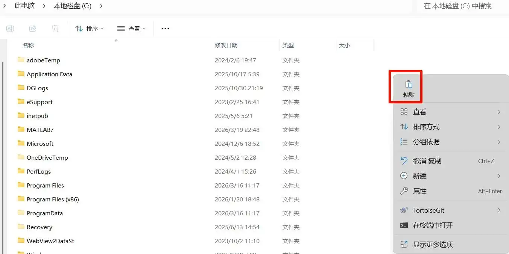
Task: Click the date 2024/5/2 12:28 of OneDriveTemp
Action: click(x=236, y=157)
